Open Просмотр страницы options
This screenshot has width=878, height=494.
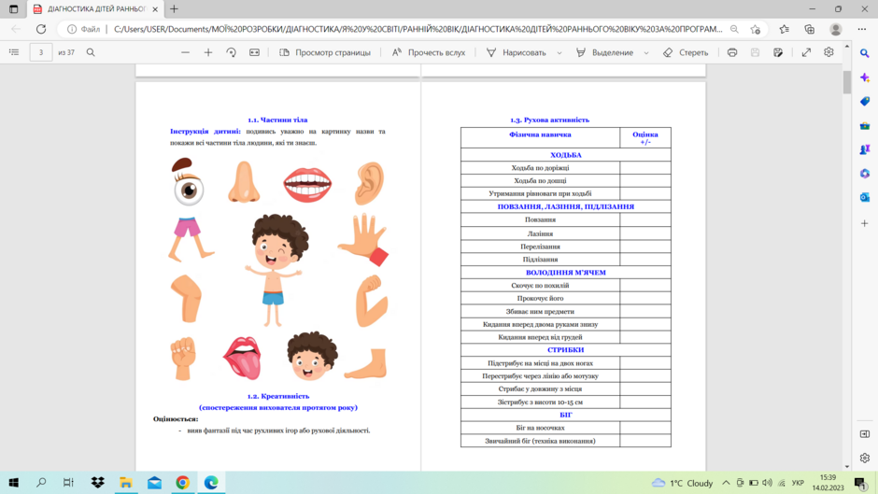325,52
